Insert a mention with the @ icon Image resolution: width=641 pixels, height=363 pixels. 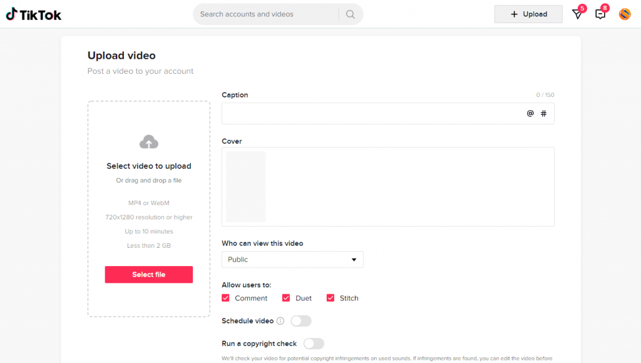[x=530, y=114]
